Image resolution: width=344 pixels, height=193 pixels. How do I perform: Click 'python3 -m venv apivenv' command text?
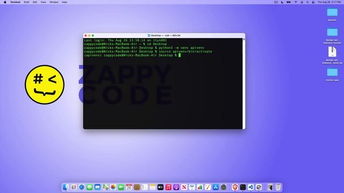[x=182, y=48]
